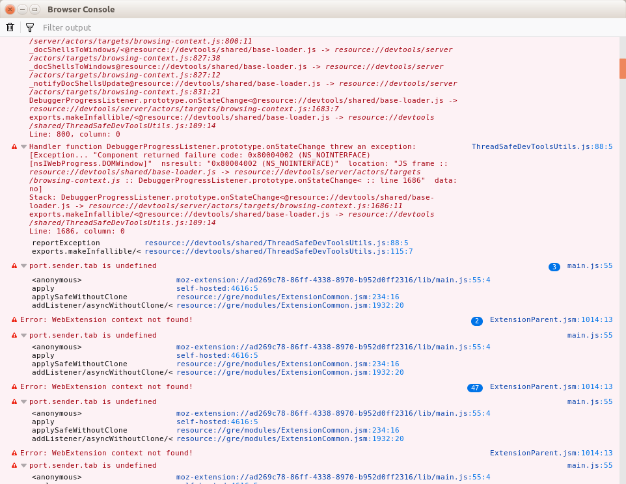Viewport: 626px width, 484px height.
Task: Collapse the DebuggerProgressListener error stack trace
Action: pos(23,147)
